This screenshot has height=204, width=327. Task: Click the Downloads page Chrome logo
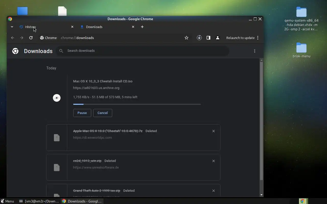(x=15, y=51)
